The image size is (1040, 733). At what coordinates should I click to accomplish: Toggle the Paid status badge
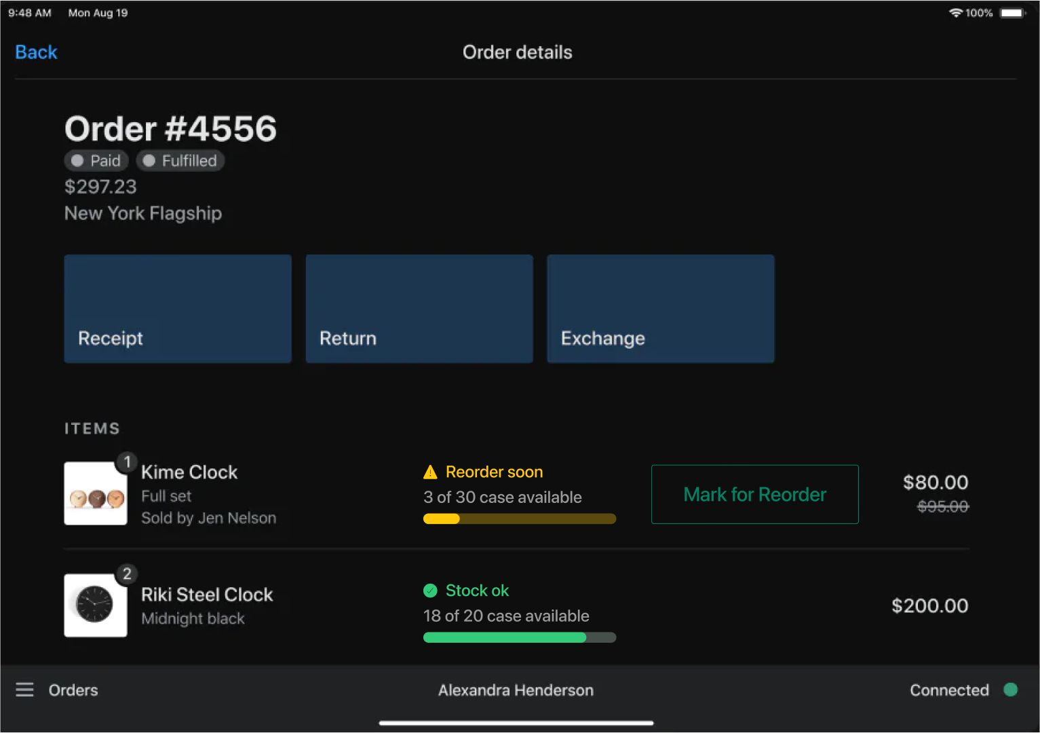point(96,160)
